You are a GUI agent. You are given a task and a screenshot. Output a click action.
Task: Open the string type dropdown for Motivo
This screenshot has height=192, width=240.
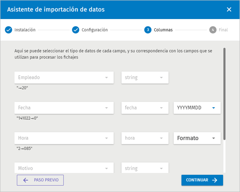click(145, 168)
